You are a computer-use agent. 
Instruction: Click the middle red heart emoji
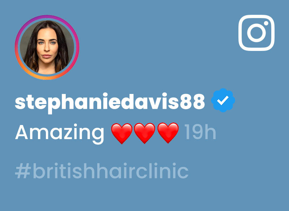[x=144, y=133]
